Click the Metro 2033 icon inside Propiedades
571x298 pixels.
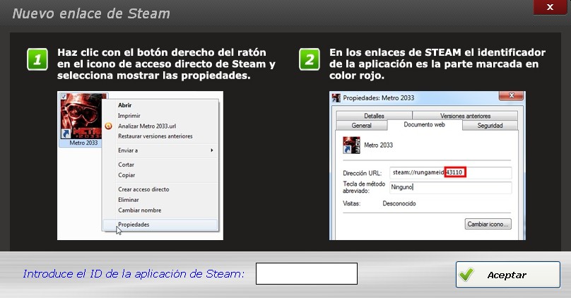[x=351, y=145]
